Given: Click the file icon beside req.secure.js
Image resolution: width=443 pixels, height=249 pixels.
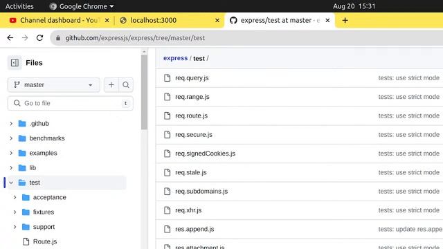Looking at the screenshot, I should click(168, 135).
